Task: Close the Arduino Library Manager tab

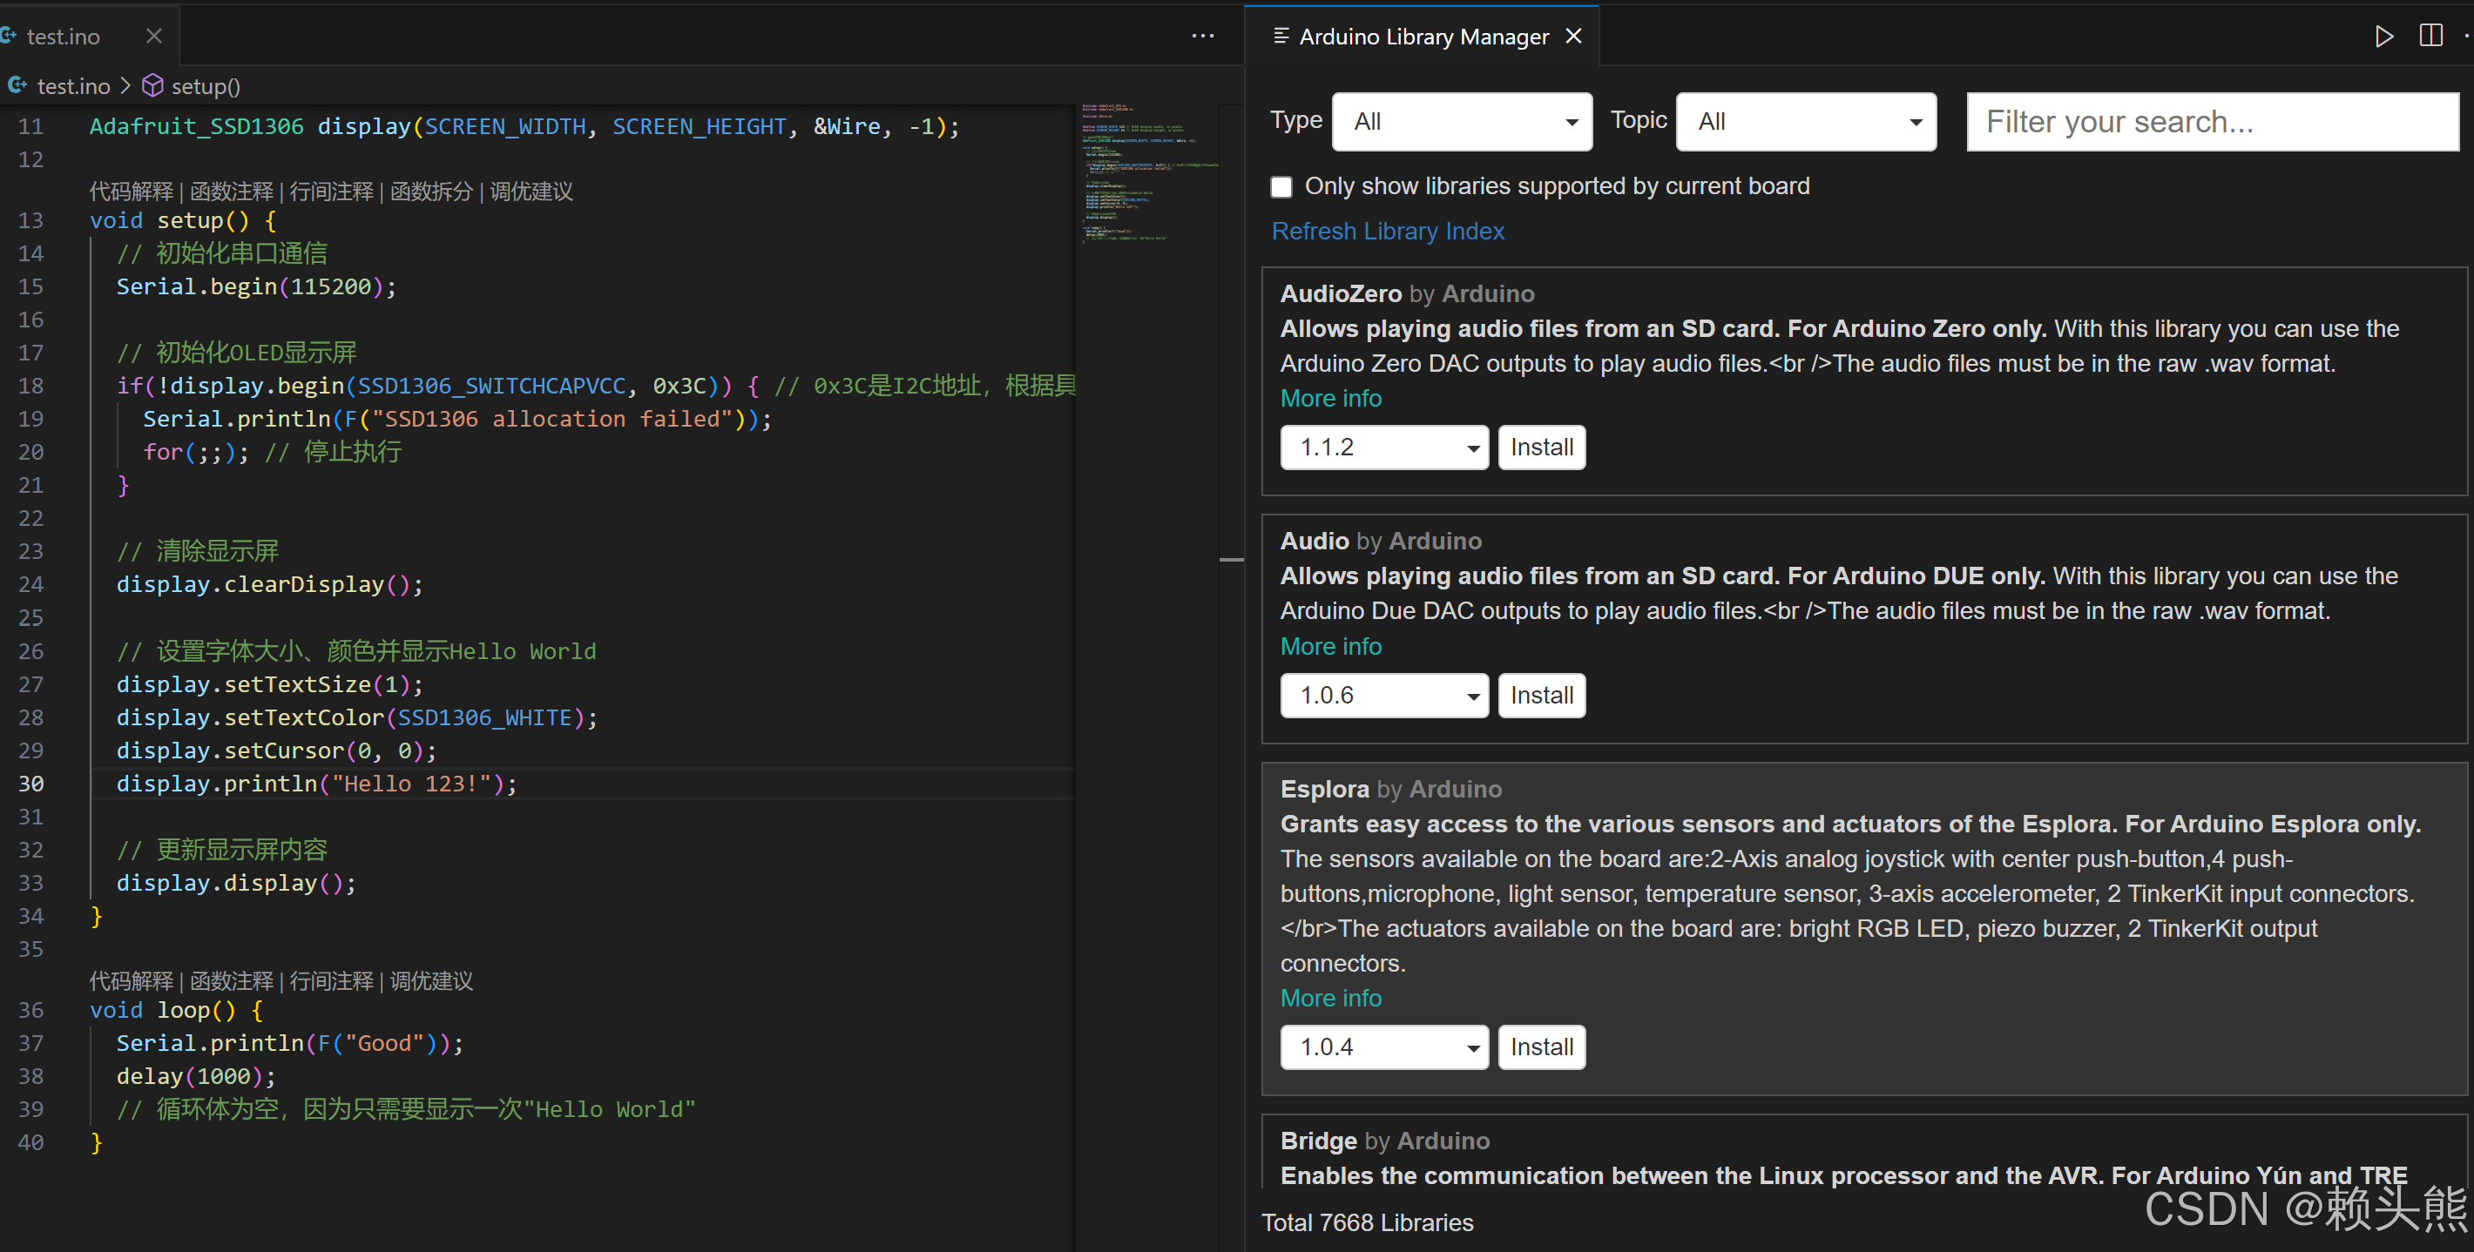Action: coord(1573,37)
